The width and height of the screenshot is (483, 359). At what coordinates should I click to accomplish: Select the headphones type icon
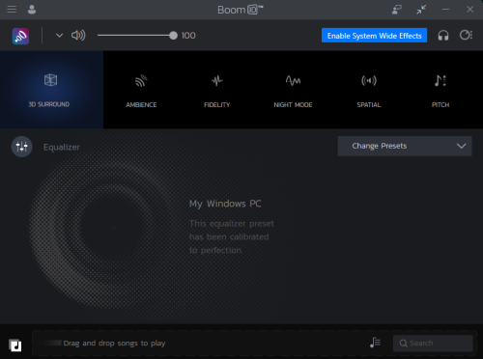443,35
